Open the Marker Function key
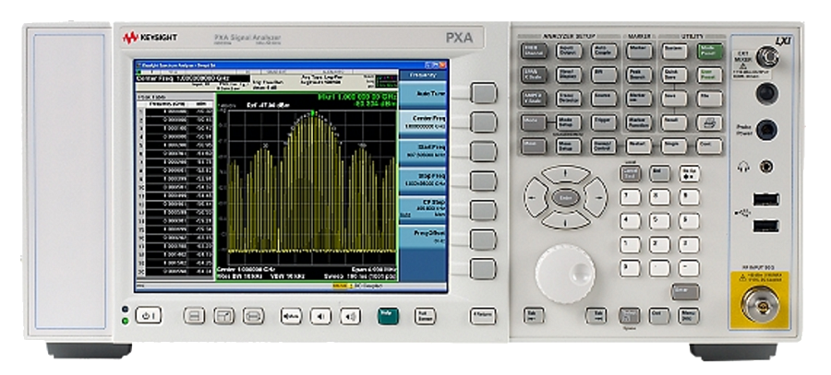 click(x=639, y=123)
